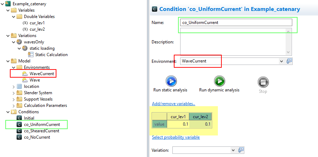Click the browse icon beside Variation dropdown
This screenshot has height=157, width=318.
(241, 150)
